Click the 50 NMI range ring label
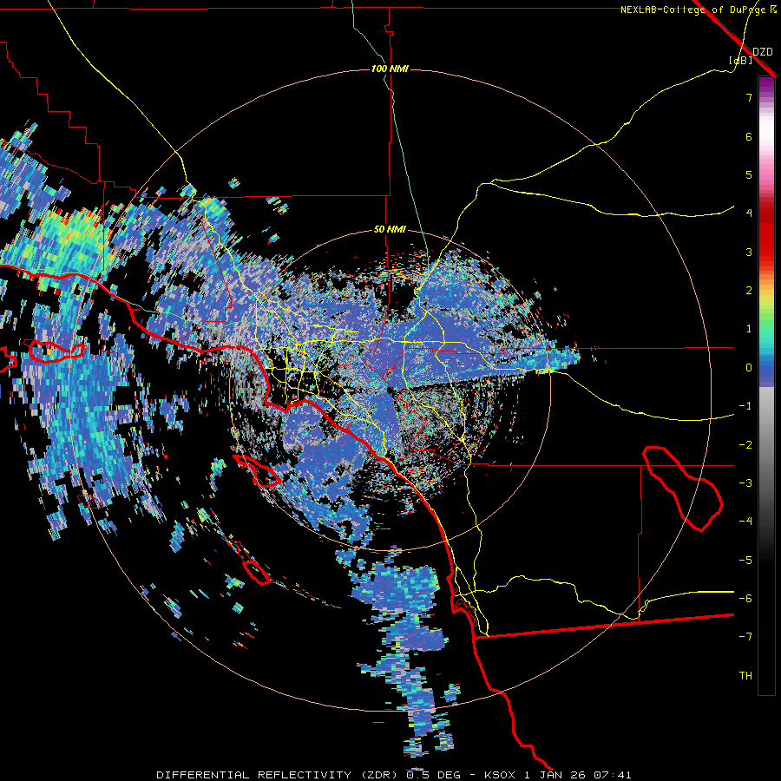The height and width of the screenshot is (781, 781). click(x=390, y=230)
